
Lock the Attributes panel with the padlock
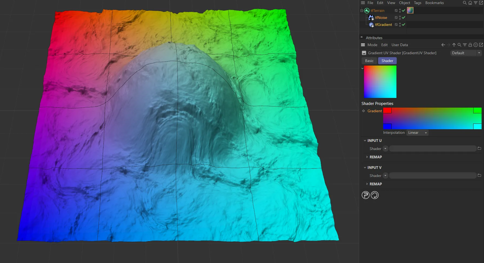(x=470, y=45)
